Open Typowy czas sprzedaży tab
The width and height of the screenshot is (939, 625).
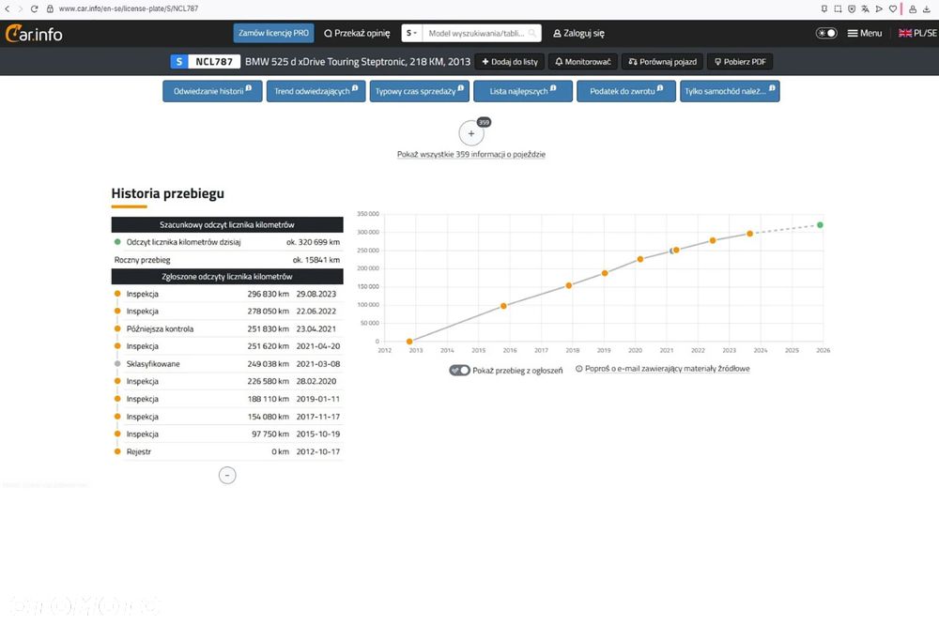[419, 91]
